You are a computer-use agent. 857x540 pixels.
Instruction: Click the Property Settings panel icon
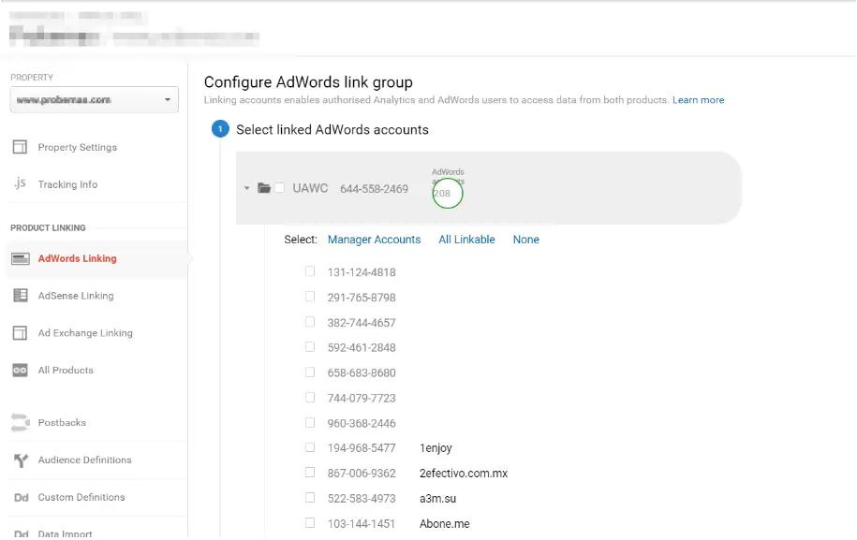point(20,147)
